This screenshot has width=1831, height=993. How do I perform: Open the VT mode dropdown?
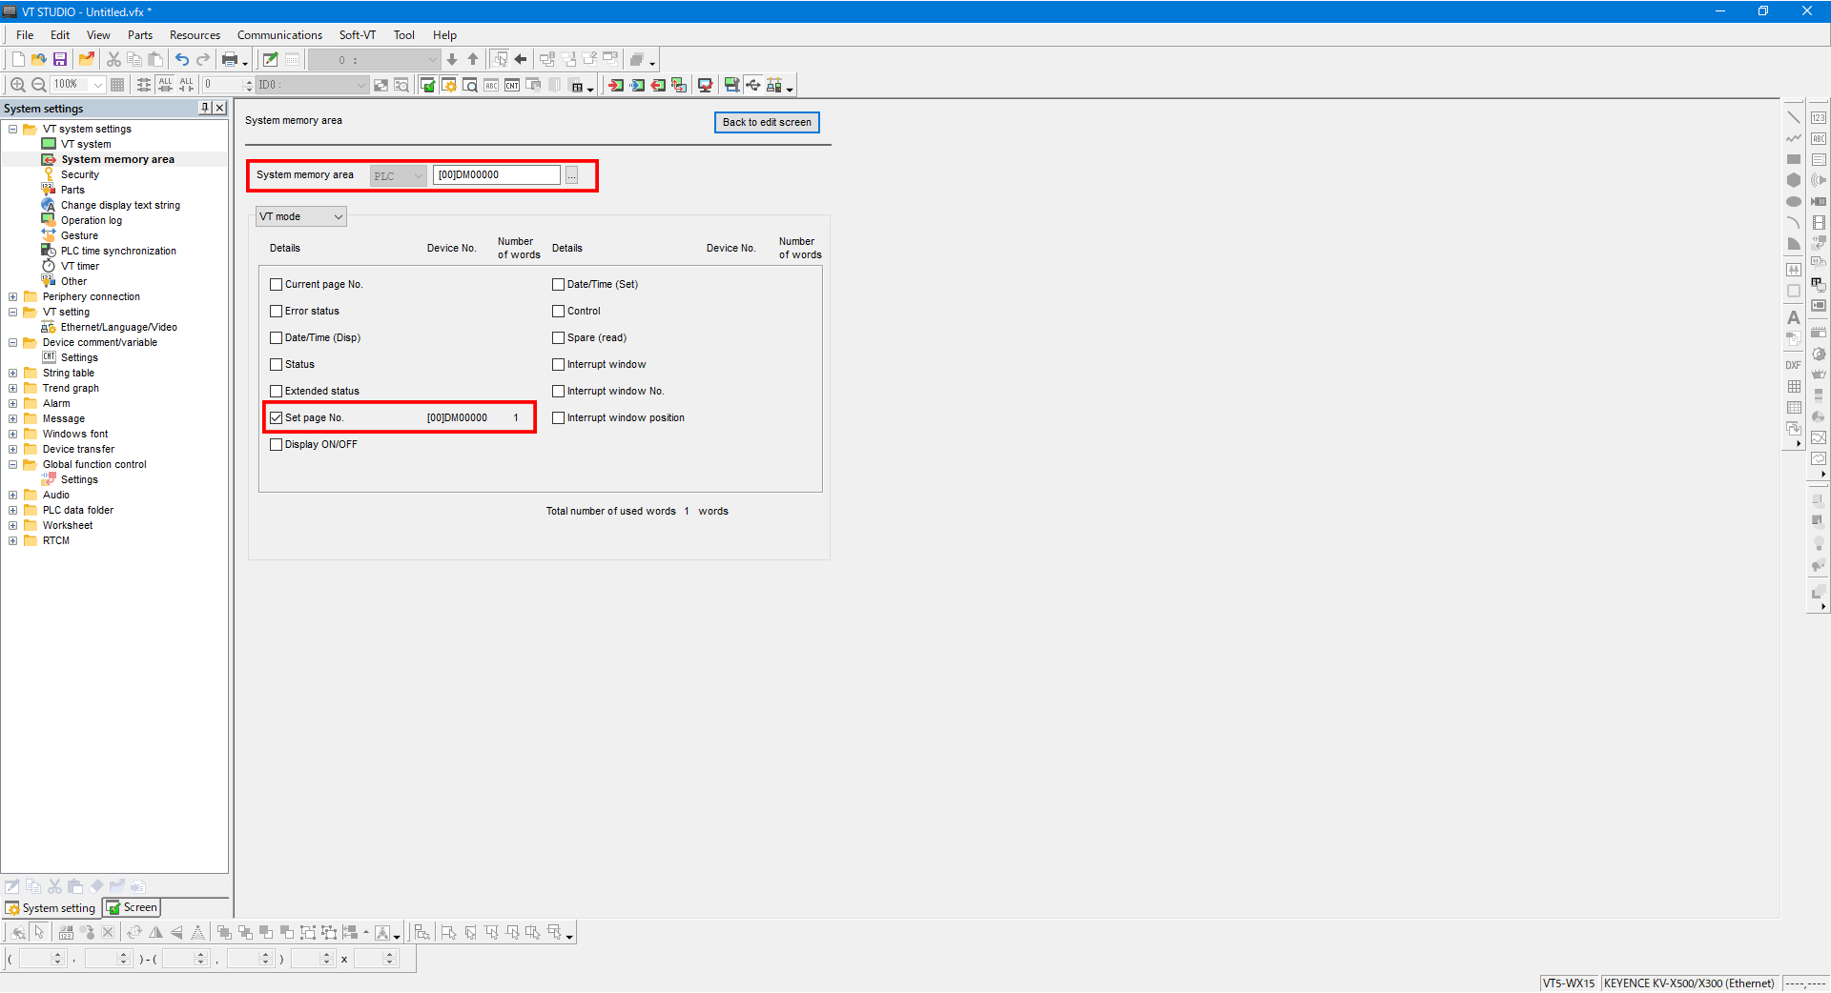point(300,217)
